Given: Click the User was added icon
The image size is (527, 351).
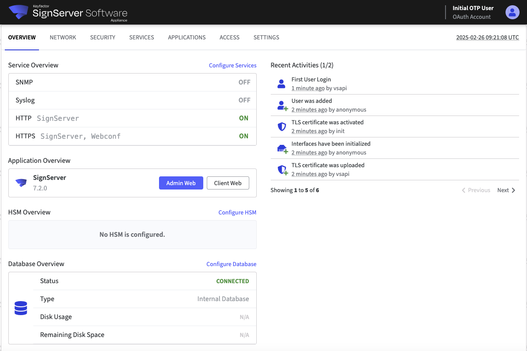Looking at the screenshot, I should 282,105.
